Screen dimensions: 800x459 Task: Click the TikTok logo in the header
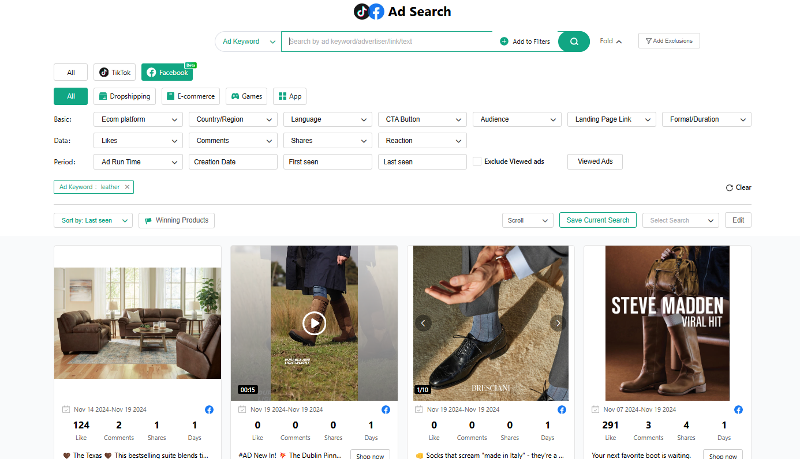(x=362, y=12)
